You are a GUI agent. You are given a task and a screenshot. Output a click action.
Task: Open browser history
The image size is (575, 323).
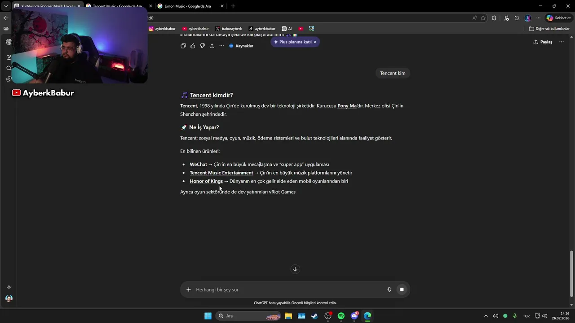pos(517,18)
